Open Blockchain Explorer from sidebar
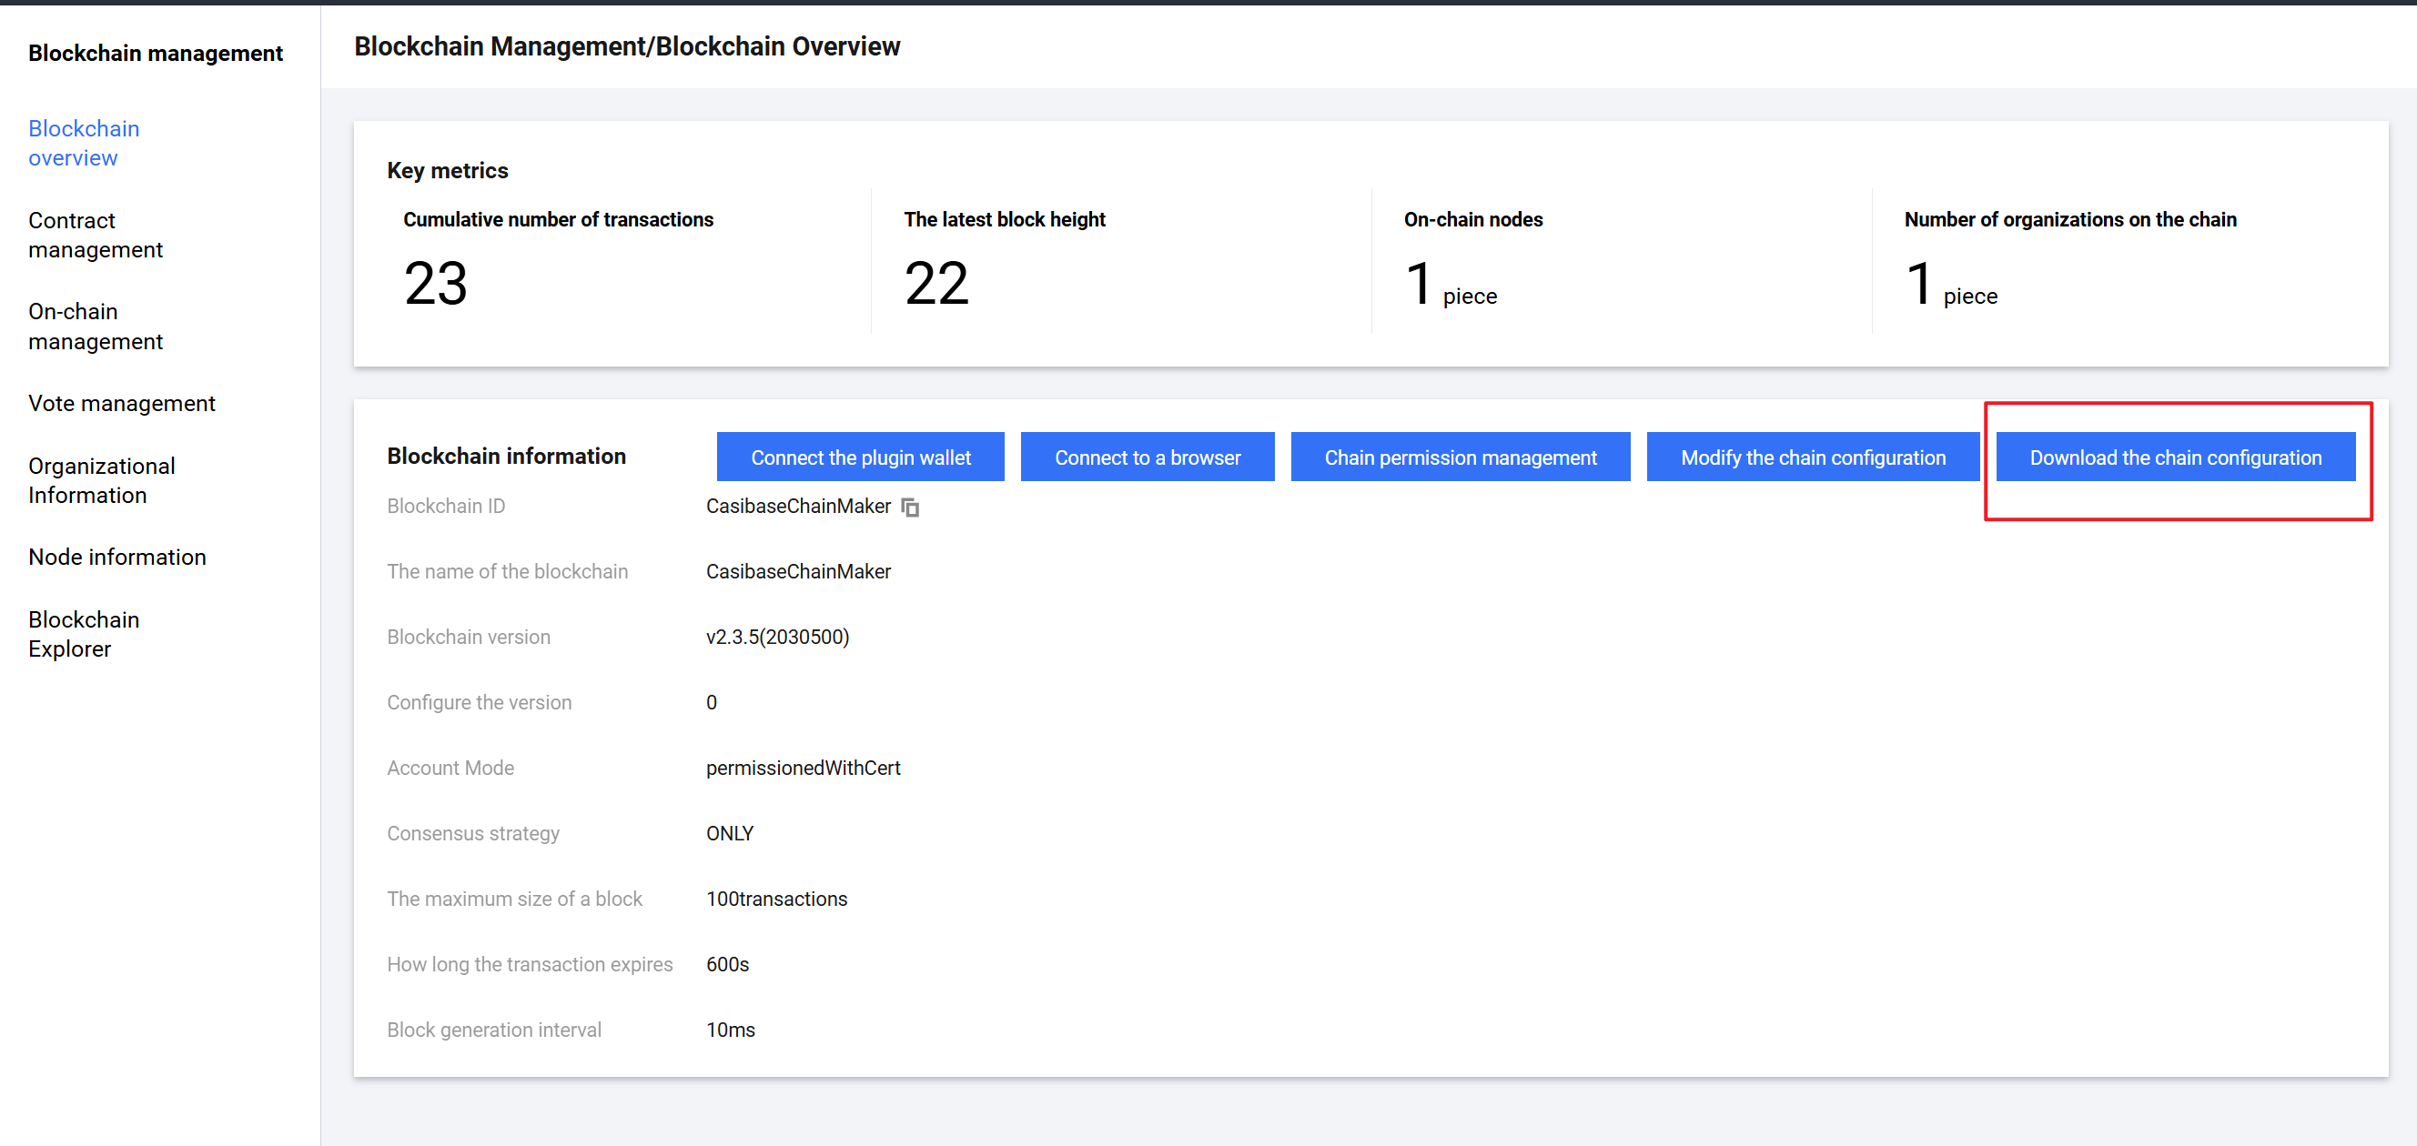This screenshot has width=2417, height=1146. pyautogui.click(x=84, y=634)
